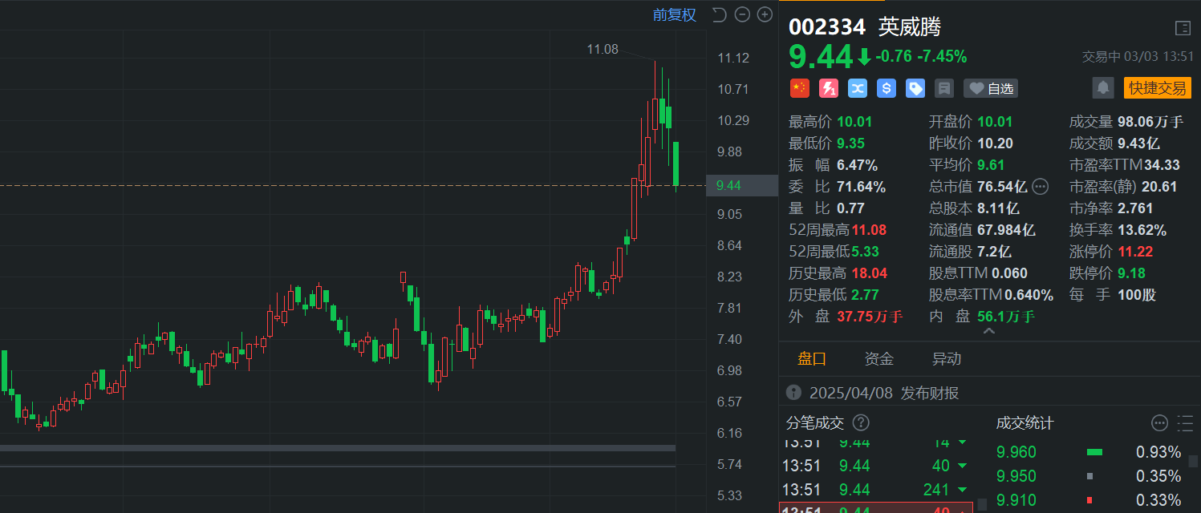Open the 前复权 adjustment dropdown

click(674, 14)
